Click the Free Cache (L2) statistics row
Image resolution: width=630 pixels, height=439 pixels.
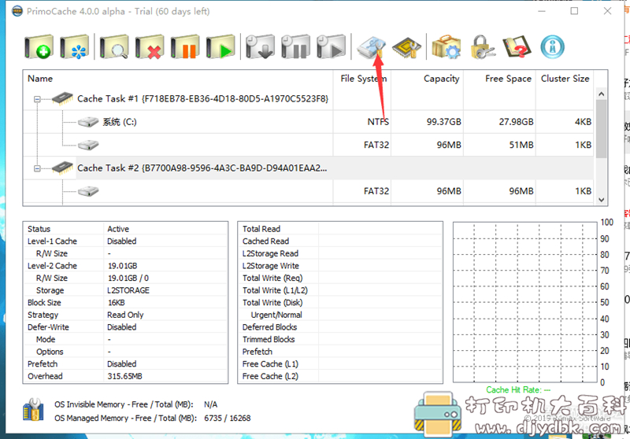pyautogui.click(x=340, y=376)
